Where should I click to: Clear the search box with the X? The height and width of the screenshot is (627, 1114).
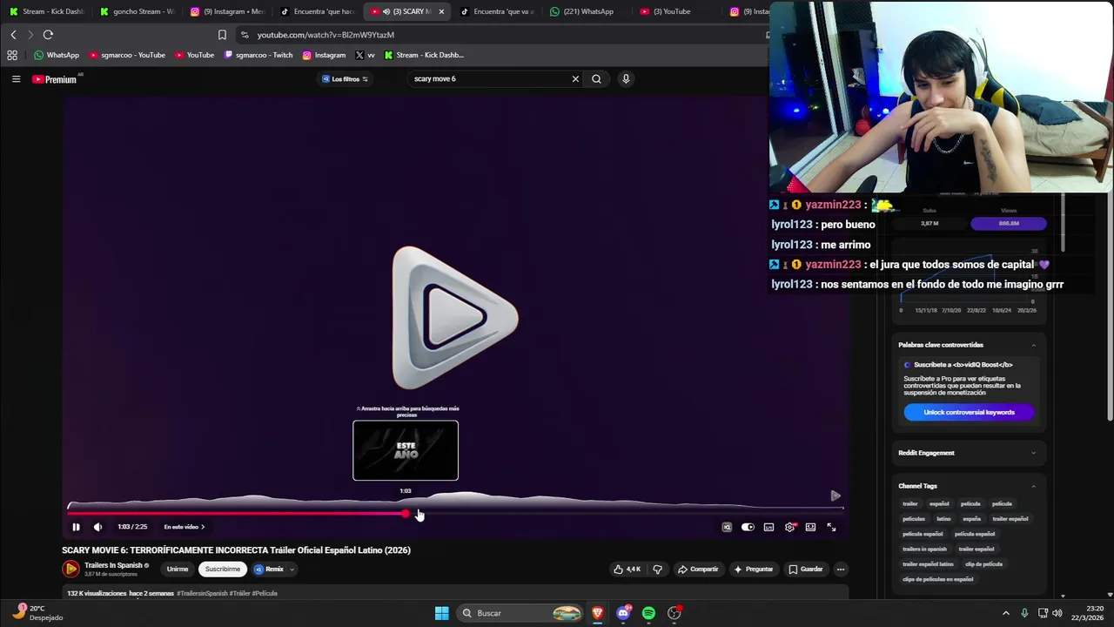575,79
